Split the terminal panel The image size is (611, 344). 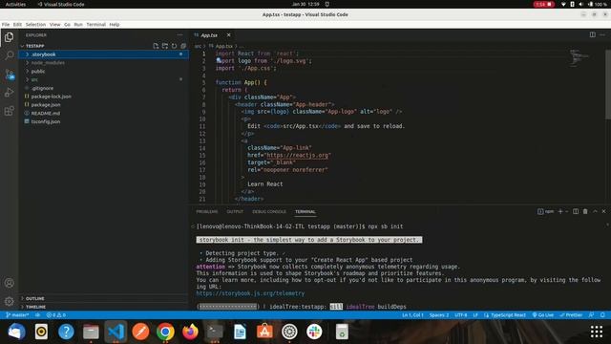pyautogui.click(x=576, y=211)
